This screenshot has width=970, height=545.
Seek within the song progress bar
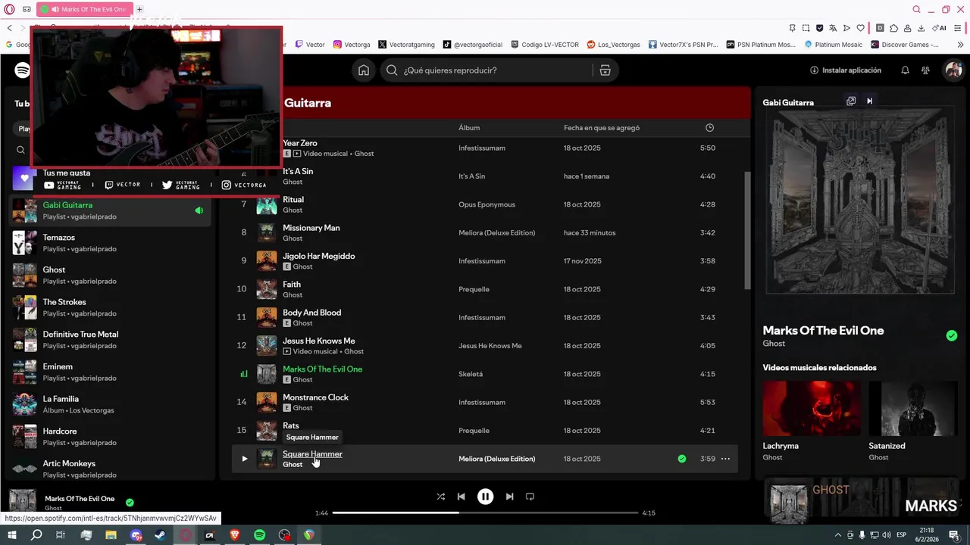point(485,512)
